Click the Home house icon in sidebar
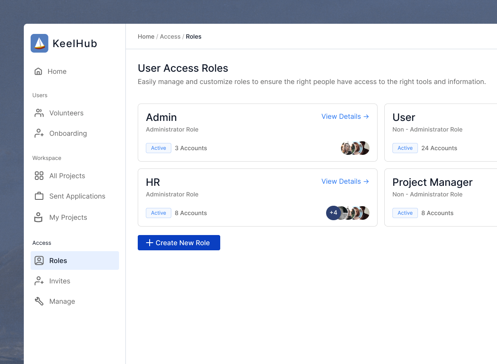497x364 pixels. point(38,71)
